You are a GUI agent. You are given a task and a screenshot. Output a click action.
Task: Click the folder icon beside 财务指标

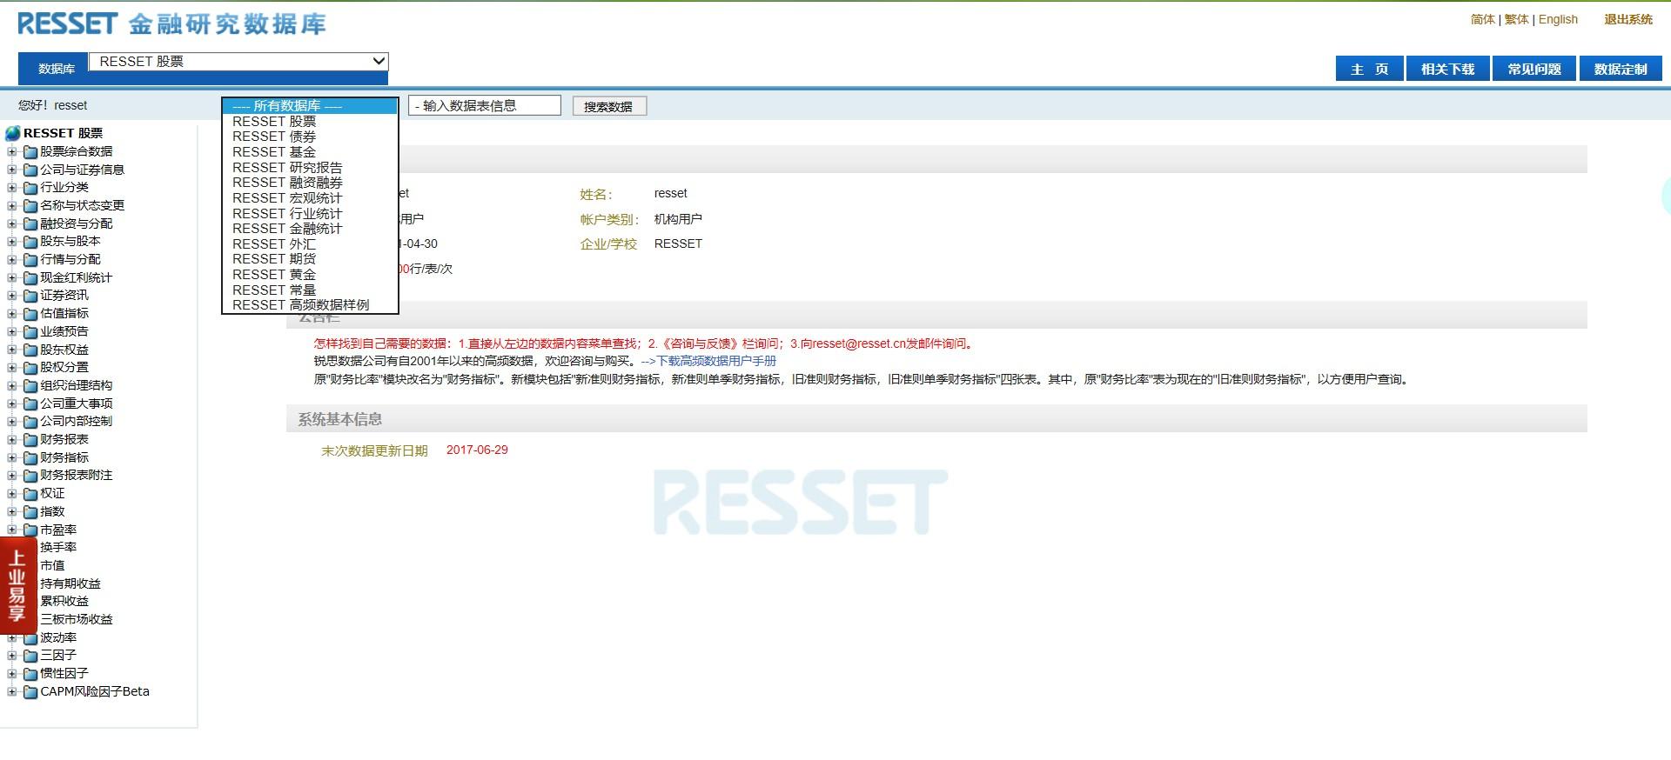pyautogui.click(x=30, y=458)
